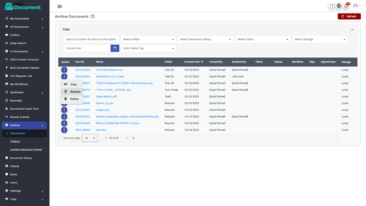Image resolution: width=366 pixels, height=206 pixels.
Task: Open My Workflows page
Action: [24, 84]
